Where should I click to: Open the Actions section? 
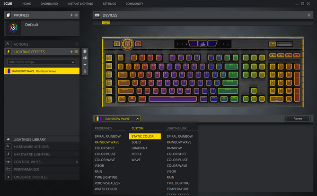point(42,44)
